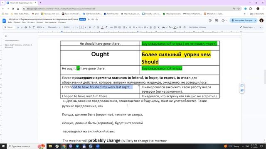Click the border dash style icon

click(185, 27)
